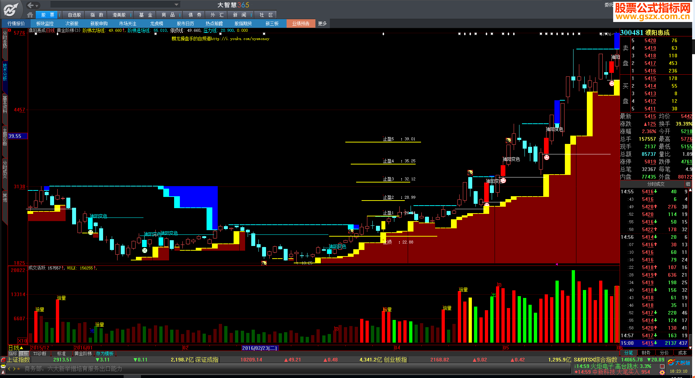Click the home icon in the navigation bar
Image resolution: width=695 pixels, height=378 pixels.
(x=30, y=15)
